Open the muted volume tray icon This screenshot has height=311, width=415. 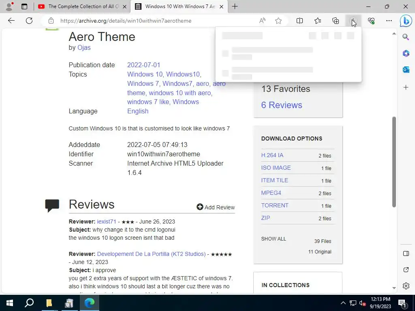click(x=362, y=303)
